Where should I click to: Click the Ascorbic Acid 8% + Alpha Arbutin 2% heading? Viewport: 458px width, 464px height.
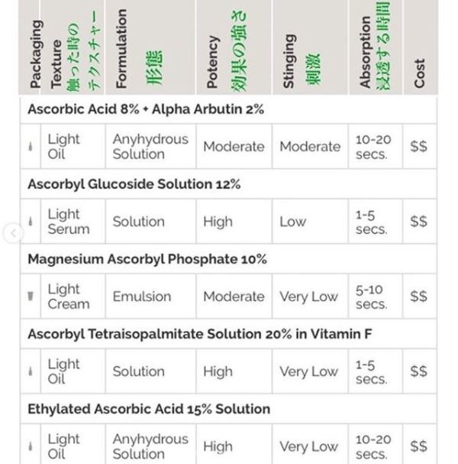[x=146, y=109]
